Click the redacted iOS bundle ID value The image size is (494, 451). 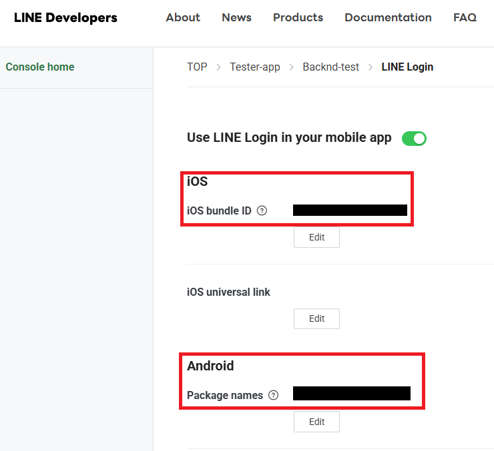pos(350,211)
